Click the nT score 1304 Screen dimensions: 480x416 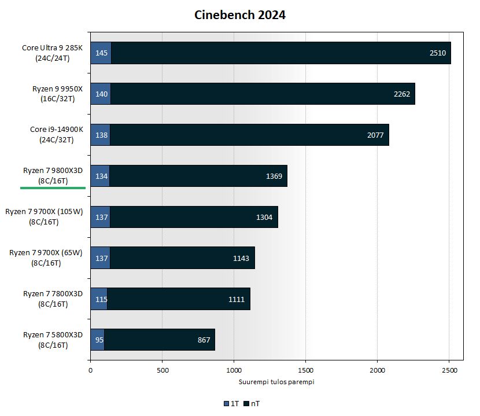pyautogui.click(x=264, y=217)
